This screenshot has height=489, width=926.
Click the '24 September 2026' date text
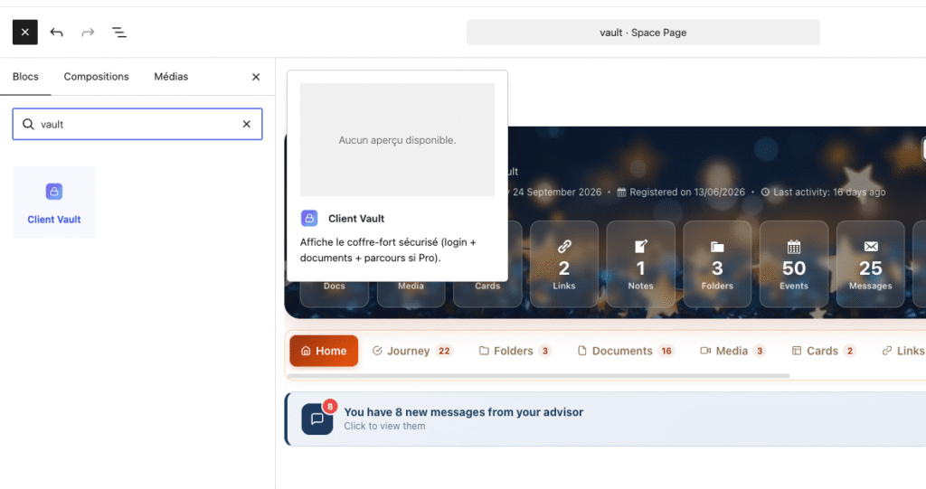[557, 192]
